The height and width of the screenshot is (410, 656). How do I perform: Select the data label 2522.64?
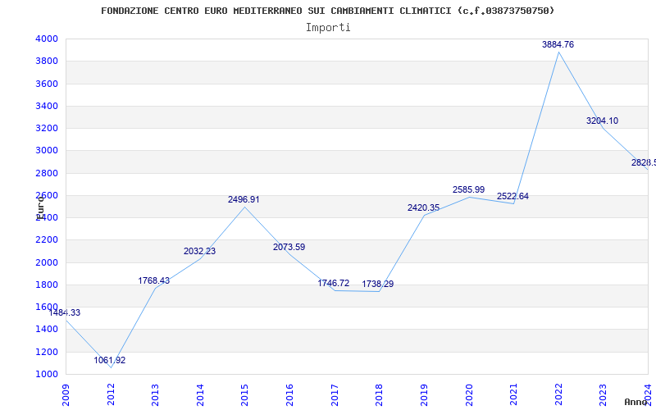pos(513,196)
